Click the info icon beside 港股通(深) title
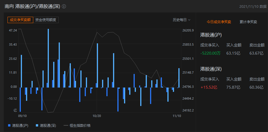 pyautogui.click(x=64, y=6)
